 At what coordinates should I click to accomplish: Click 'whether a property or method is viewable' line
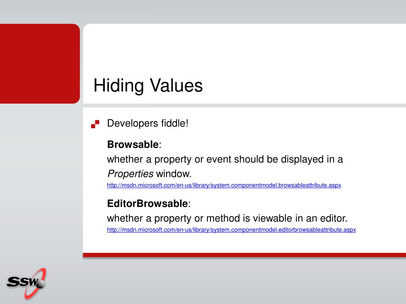coord(227,218)
